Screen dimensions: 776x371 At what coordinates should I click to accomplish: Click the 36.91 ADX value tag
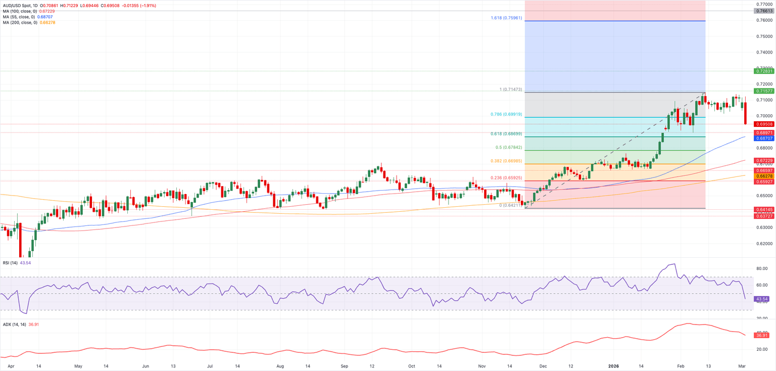[x=763, y=334]
